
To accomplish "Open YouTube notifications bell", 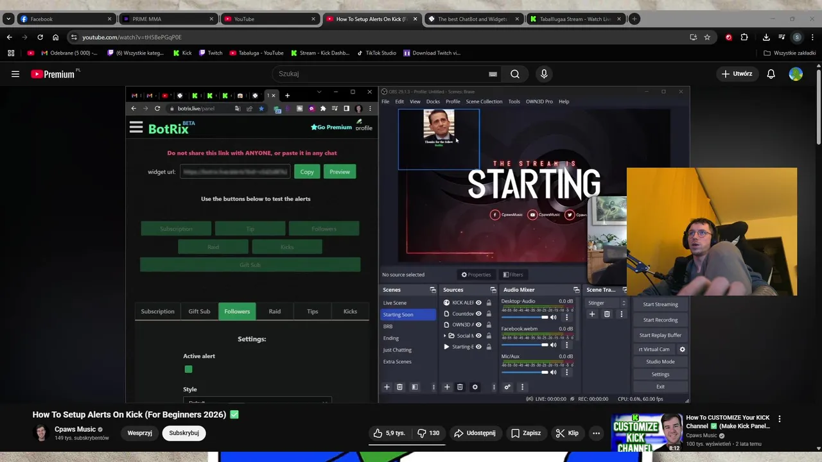I will (771, 74).
